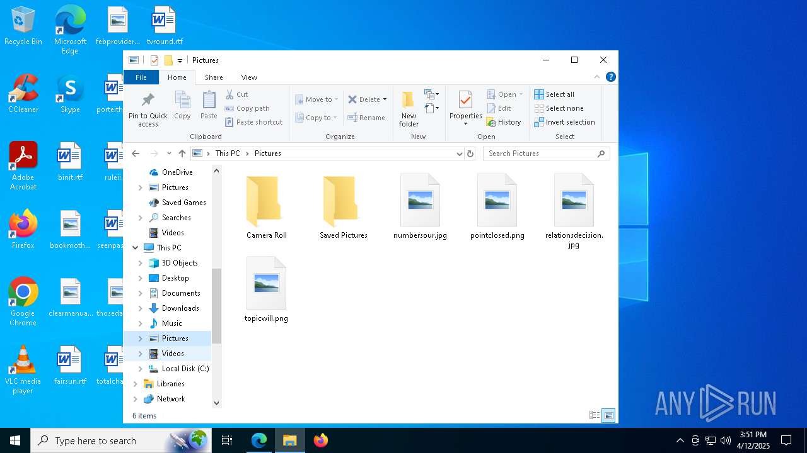Open Recent locations dropdown arrow
This screenshot has height=453, width=807.
coord(169,154)
